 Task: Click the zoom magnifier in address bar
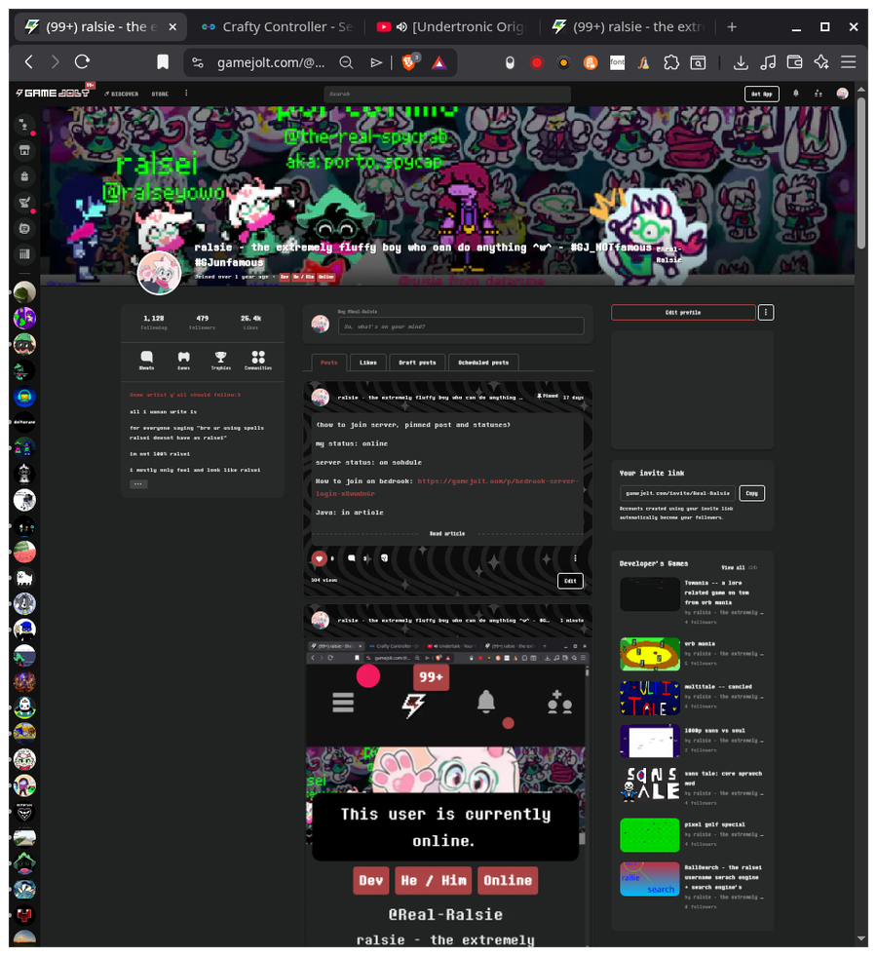coord(346,62)
